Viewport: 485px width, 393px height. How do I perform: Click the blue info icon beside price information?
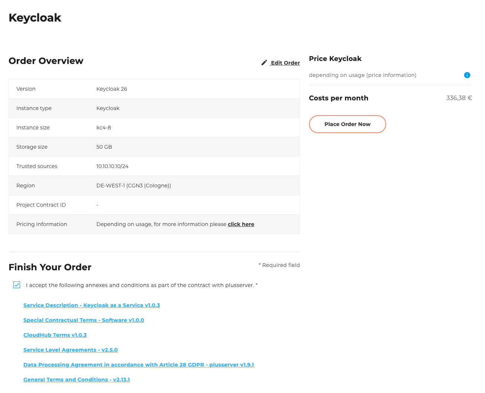pos(467,75)
